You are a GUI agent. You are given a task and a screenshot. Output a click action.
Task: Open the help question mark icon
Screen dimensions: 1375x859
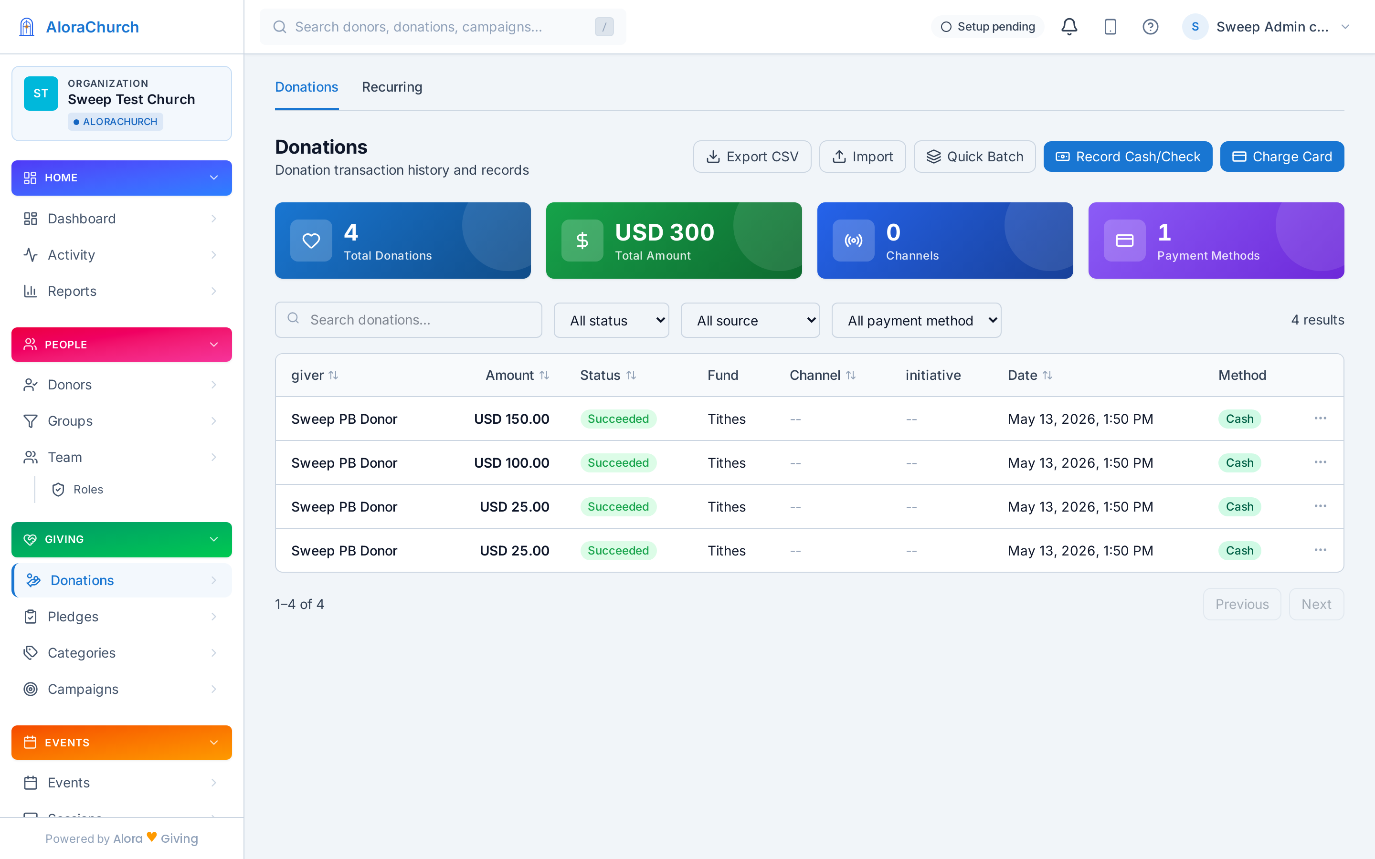[1151, 27]
